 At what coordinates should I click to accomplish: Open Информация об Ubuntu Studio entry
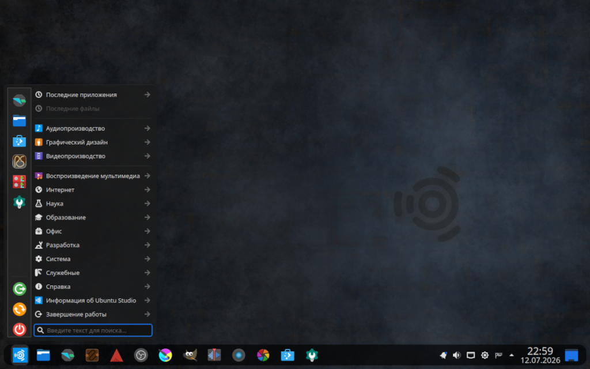93,300
